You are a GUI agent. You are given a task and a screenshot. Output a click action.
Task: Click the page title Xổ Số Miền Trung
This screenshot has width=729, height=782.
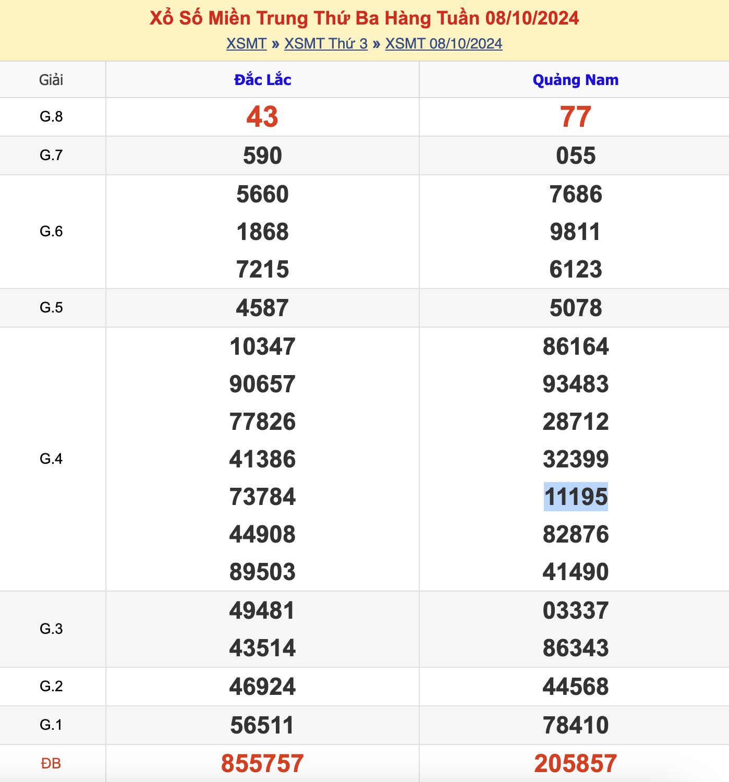pos(364,18)
